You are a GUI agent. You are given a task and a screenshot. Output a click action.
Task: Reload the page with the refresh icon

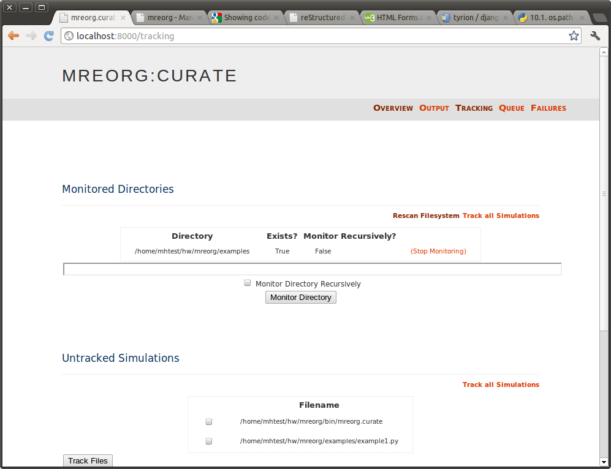tap(48, 36)
